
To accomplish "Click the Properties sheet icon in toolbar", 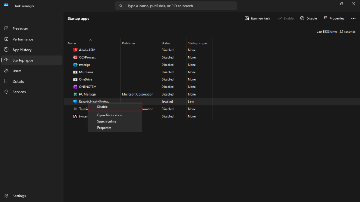I will click(x=325, y=18).
